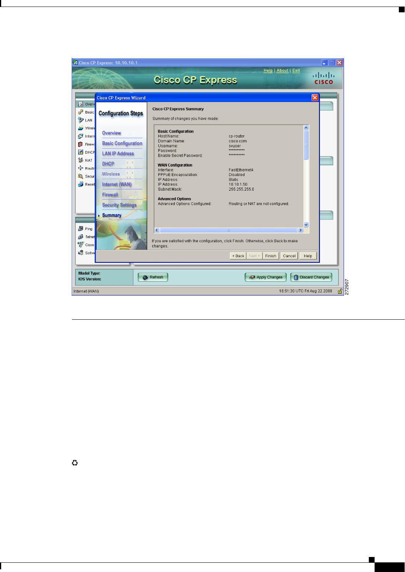Viewport: 405px width, 572px height.
Task: Click summary scroll up arrow
Action: pyautogui.click(x=306, y=127)
